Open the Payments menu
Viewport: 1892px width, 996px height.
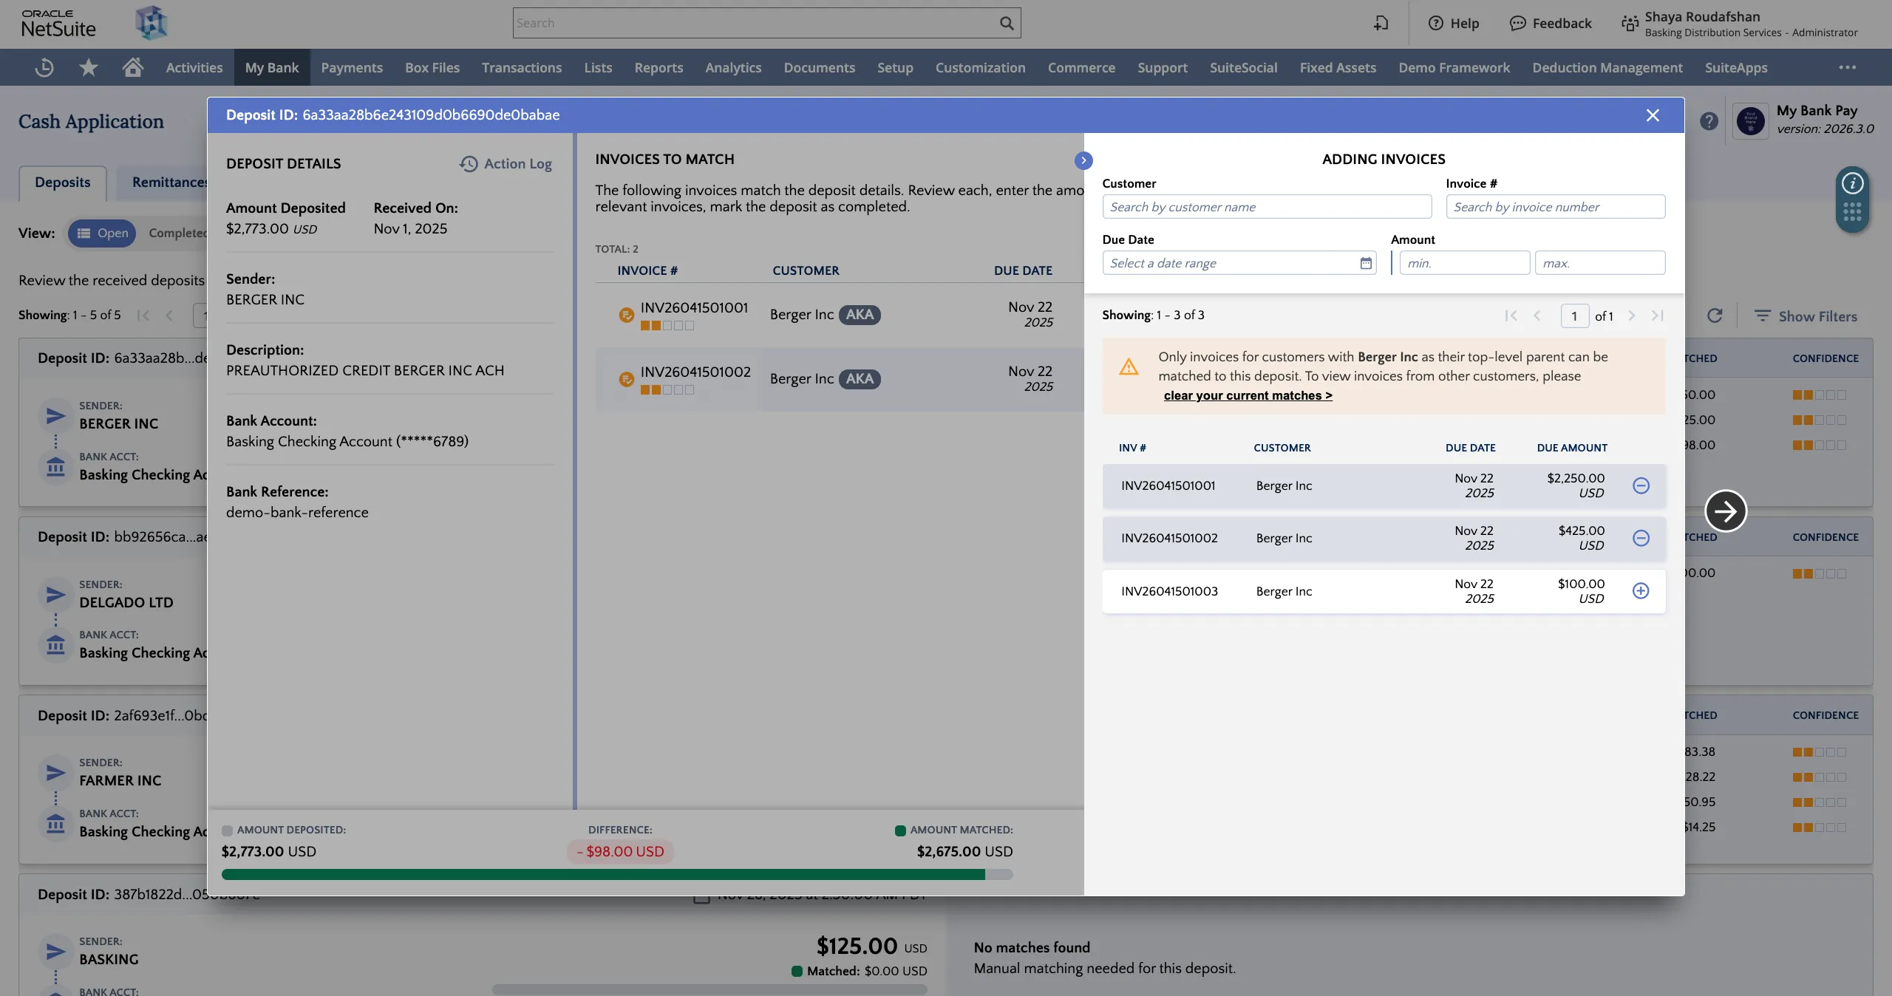pos(352,67)
